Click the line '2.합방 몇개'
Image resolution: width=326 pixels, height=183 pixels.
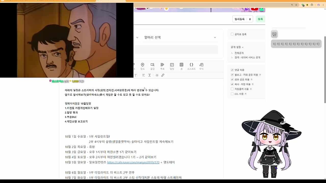pos(71,112)
